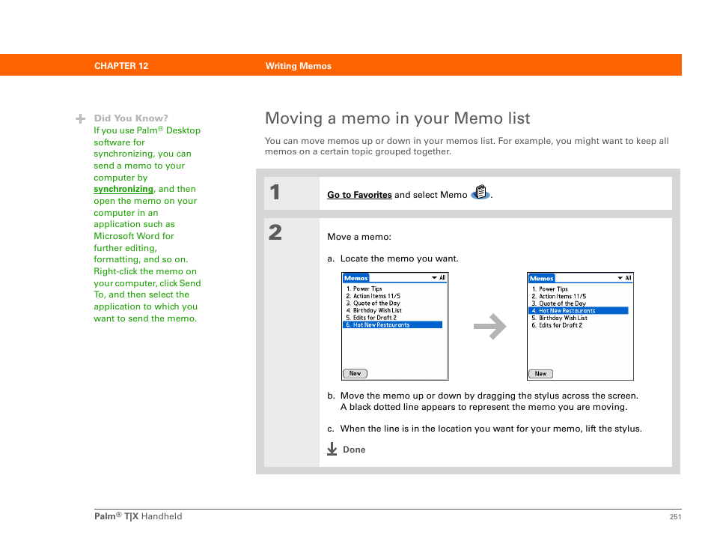Click the Memo notepad icon in step 1
The image size is (714, 553).
coord(480,192)
